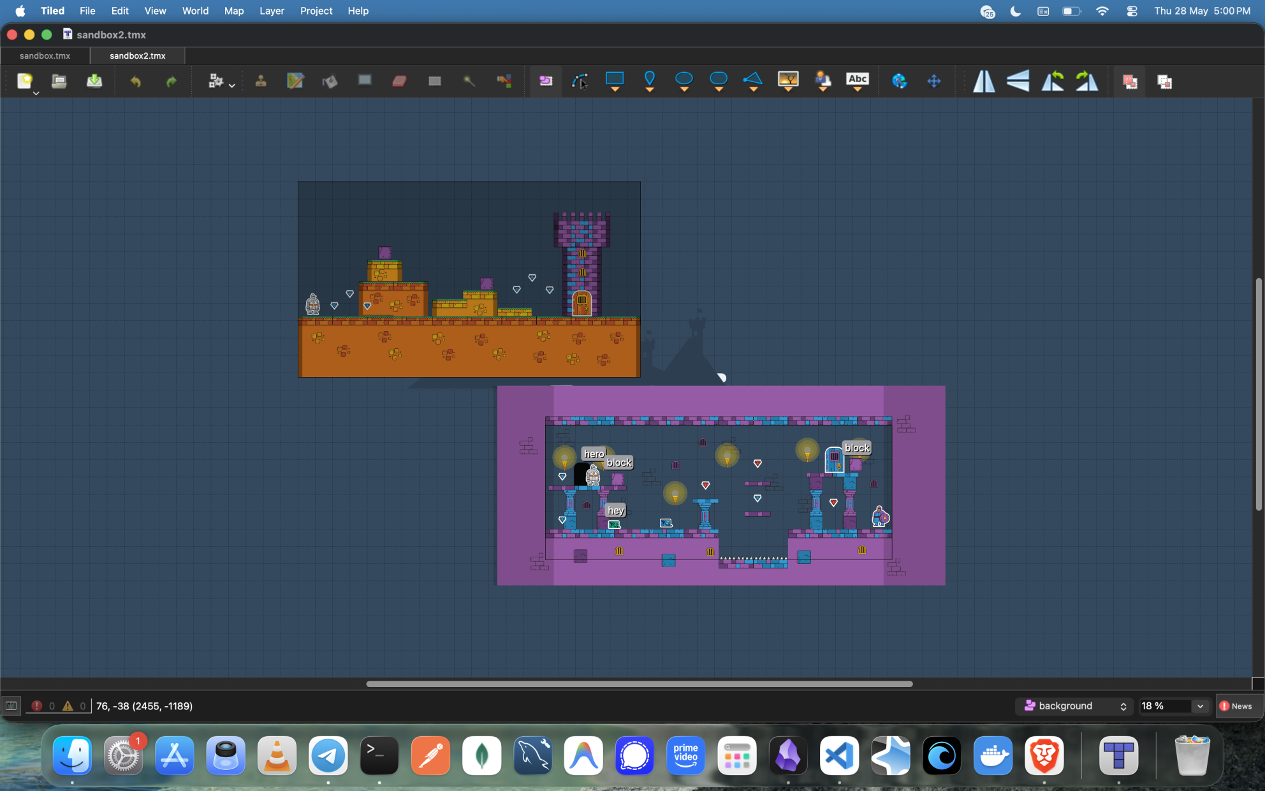Select the Select Same Tile tool
The width and height of the screenshot is (1265, 791).
(504, 81)
